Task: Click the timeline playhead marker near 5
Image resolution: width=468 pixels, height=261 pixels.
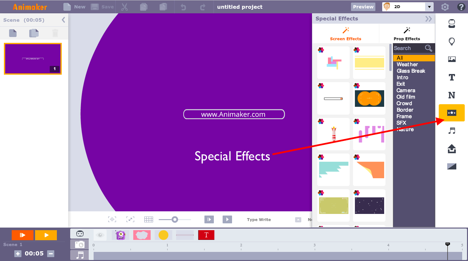Action: point(448,244)
